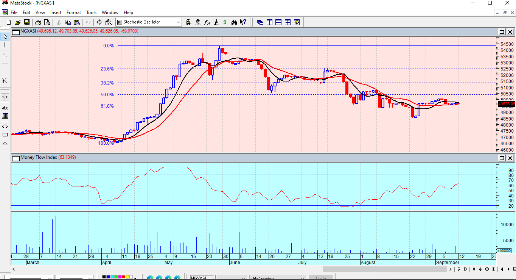This screenshot has height=280, width=516.
Task: Restore down the inner chart window
Action: (x=505, y=13)
